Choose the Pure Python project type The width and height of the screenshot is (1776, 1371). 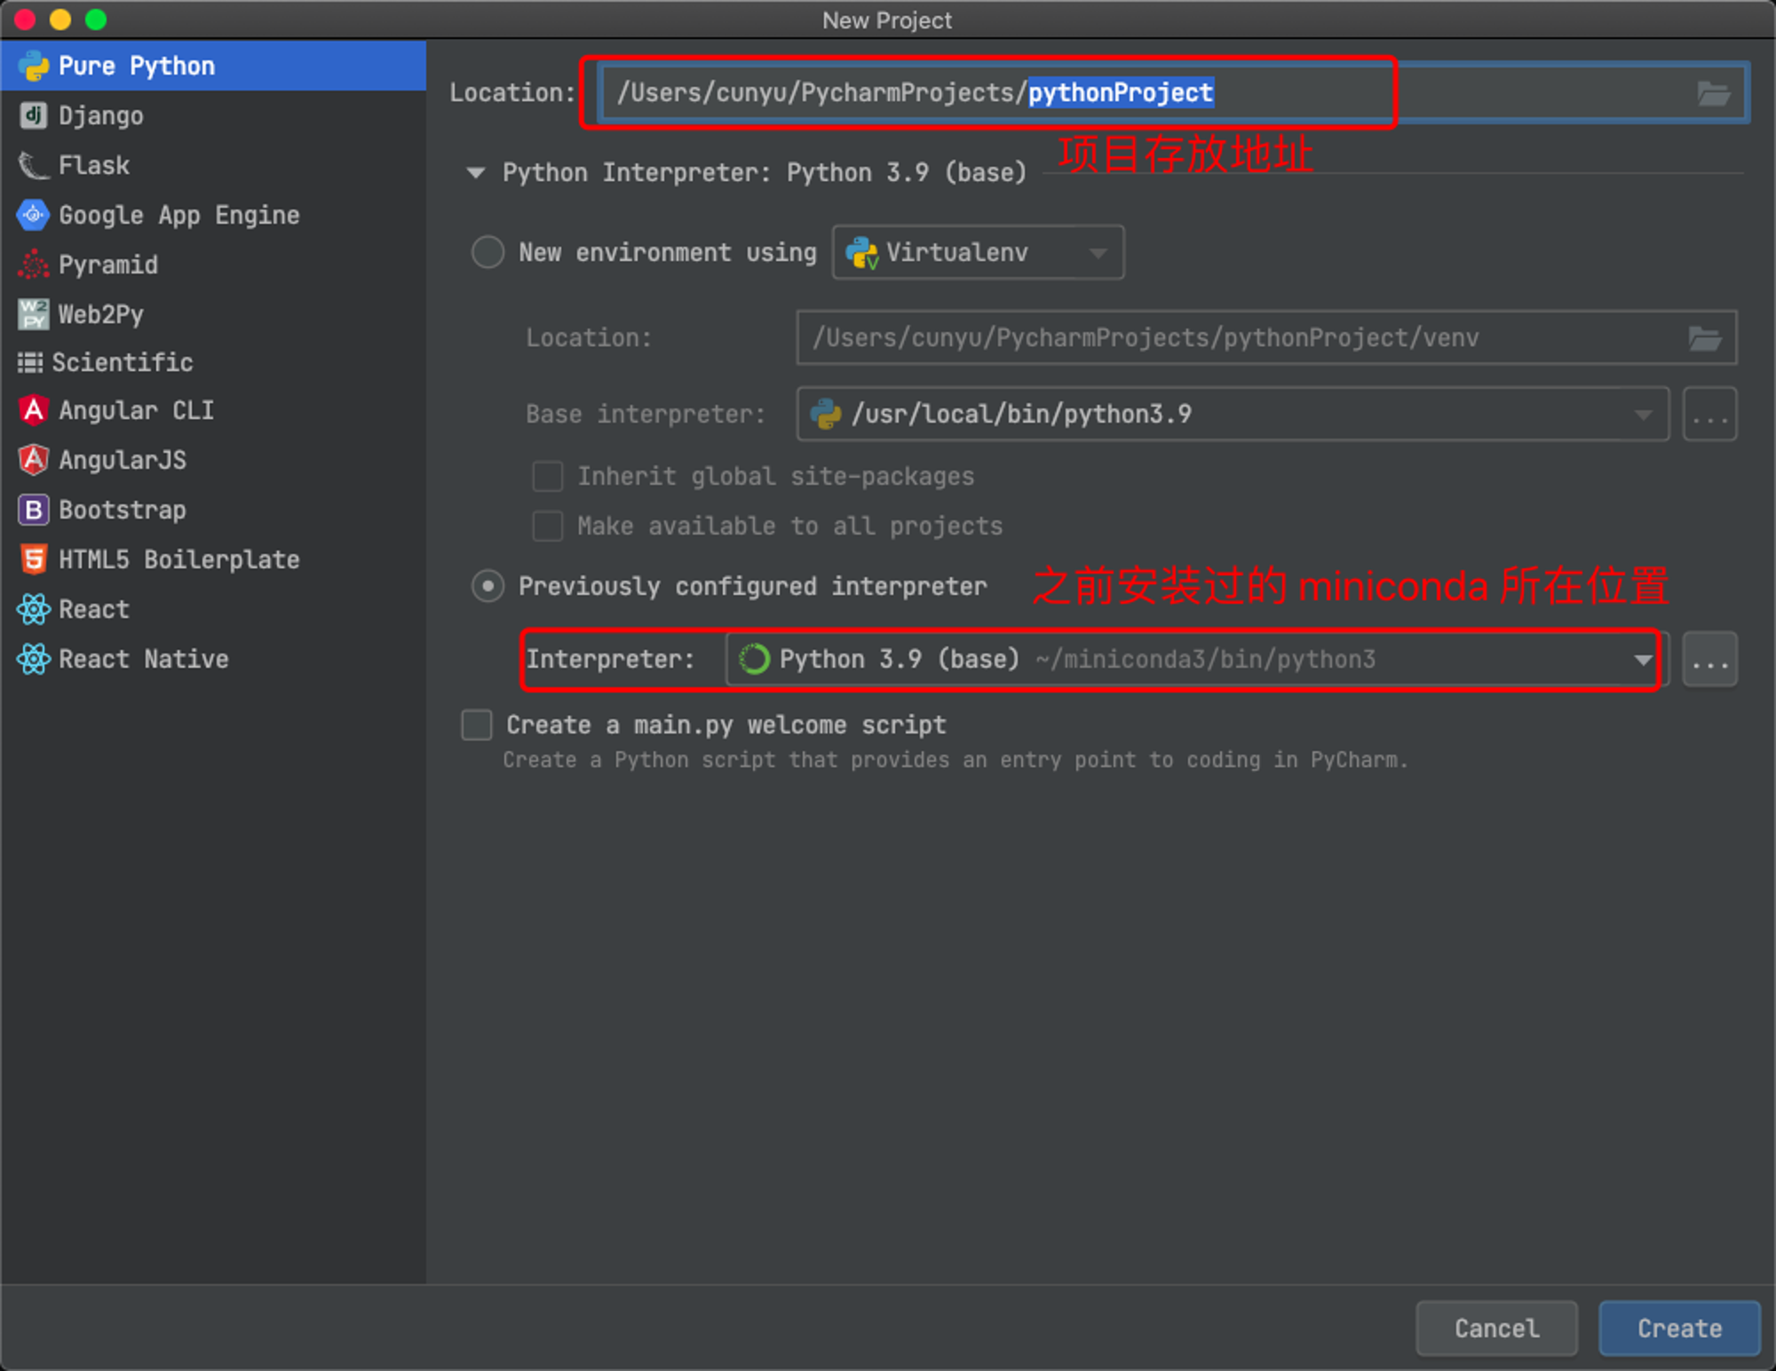click(213, 66)
